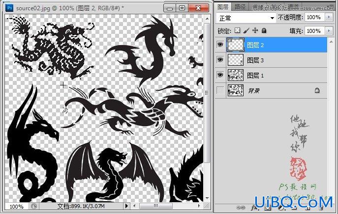Click the source02.jpg document title text
Viewport: 338px width, 214px height.
point(70,8)
